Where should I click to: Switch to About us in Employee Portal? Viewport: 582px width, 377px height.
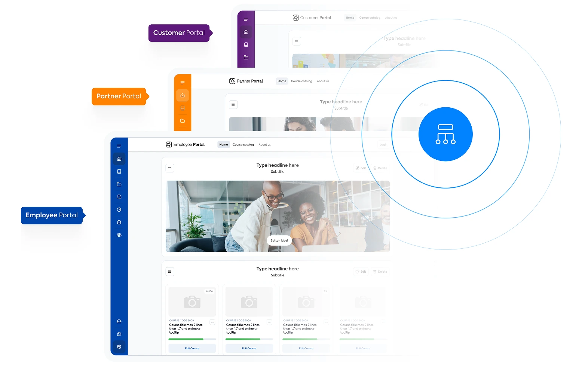click(264, 145)
